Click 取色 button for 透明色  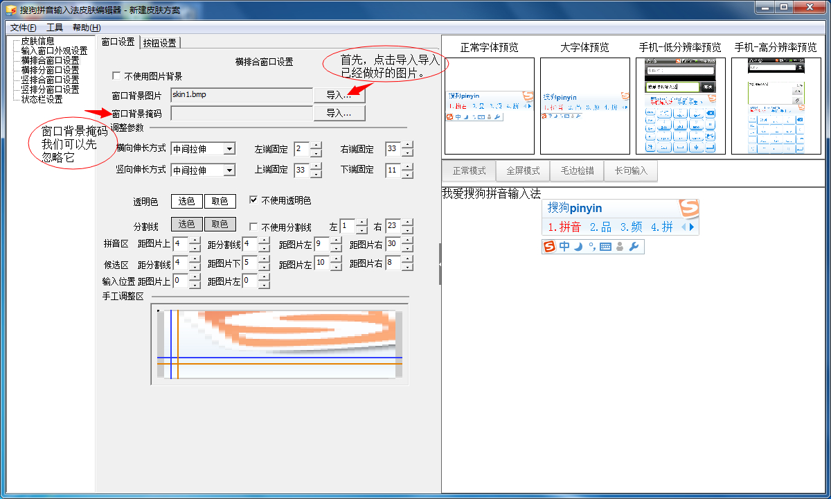pos(220,202)
